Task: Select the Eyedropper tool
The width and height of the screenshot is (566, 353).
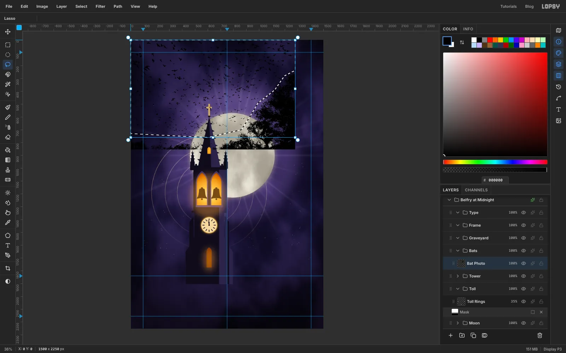Action: tap(8, 222)
